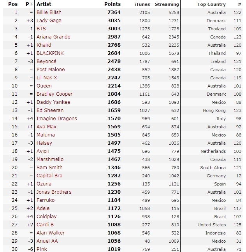246x252 pixels.
Task: Select the Bradley Cooper link
Action: pyautogui.click(x=54, y=94)
